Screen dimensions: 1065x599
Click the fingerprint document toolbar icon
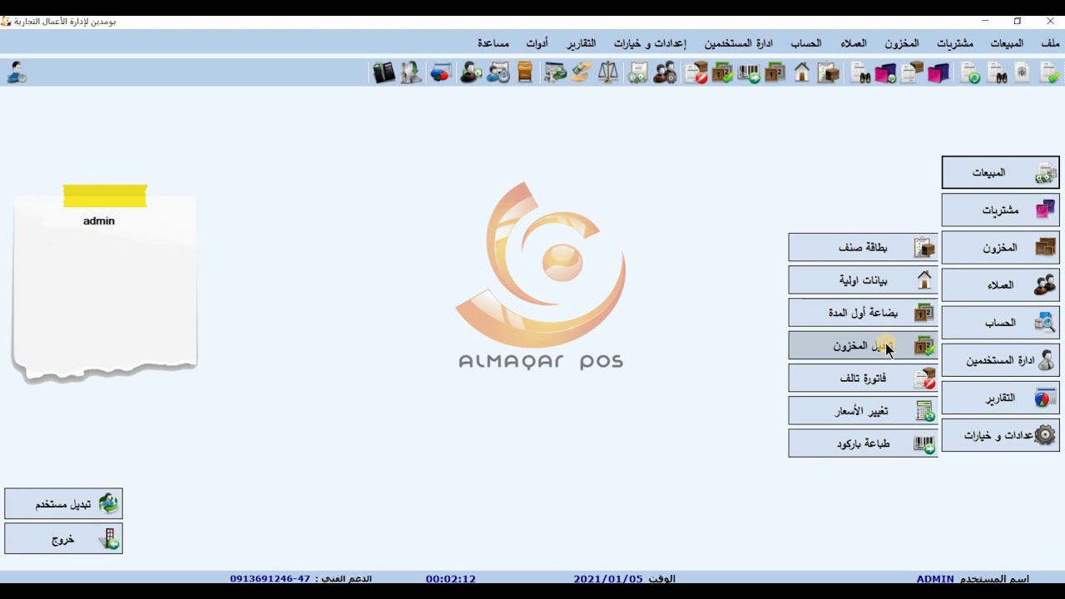pyautogui.click(x=1023, y=73)
